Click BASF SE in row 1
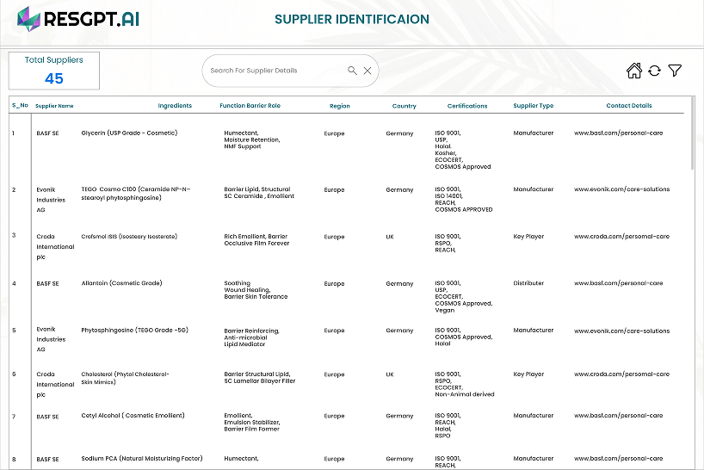Screen dimensions: 704x470 [47, 133]
